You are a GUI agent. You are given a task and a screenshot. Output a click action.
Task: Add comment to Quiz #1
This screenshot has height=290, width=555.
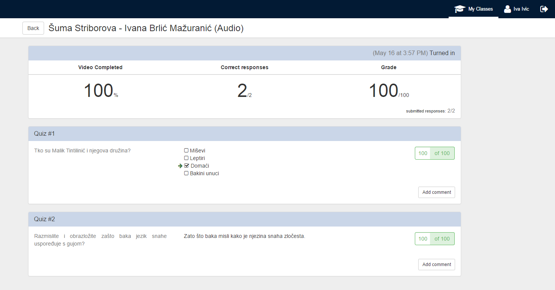click(x=436, y=192)
